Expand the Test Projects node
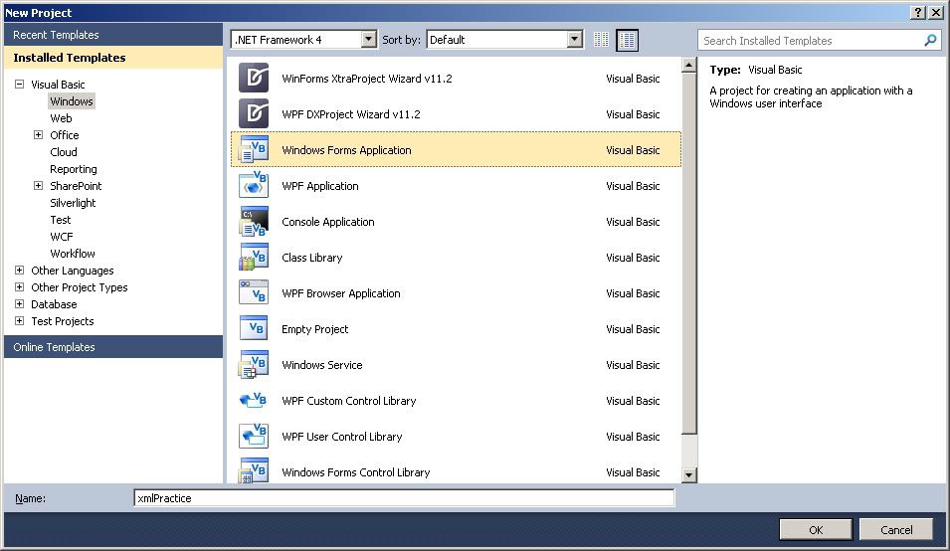Viewport: 950px width, 551px height. pyautogui.click(x=19, y=321)
